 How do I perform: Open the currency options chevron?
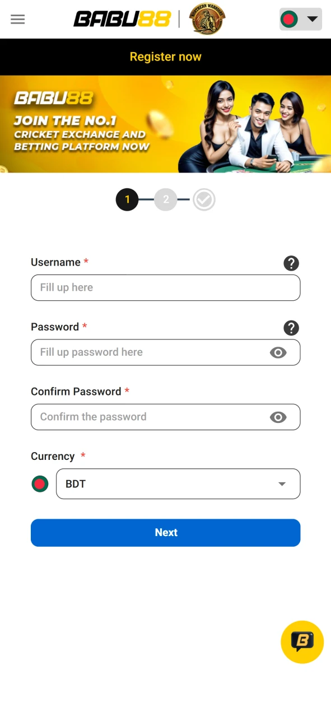[x=282, y=483]
